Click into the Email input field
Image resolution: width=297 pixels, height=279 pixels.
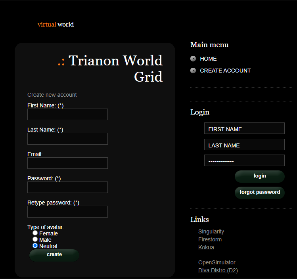(68, 163)
